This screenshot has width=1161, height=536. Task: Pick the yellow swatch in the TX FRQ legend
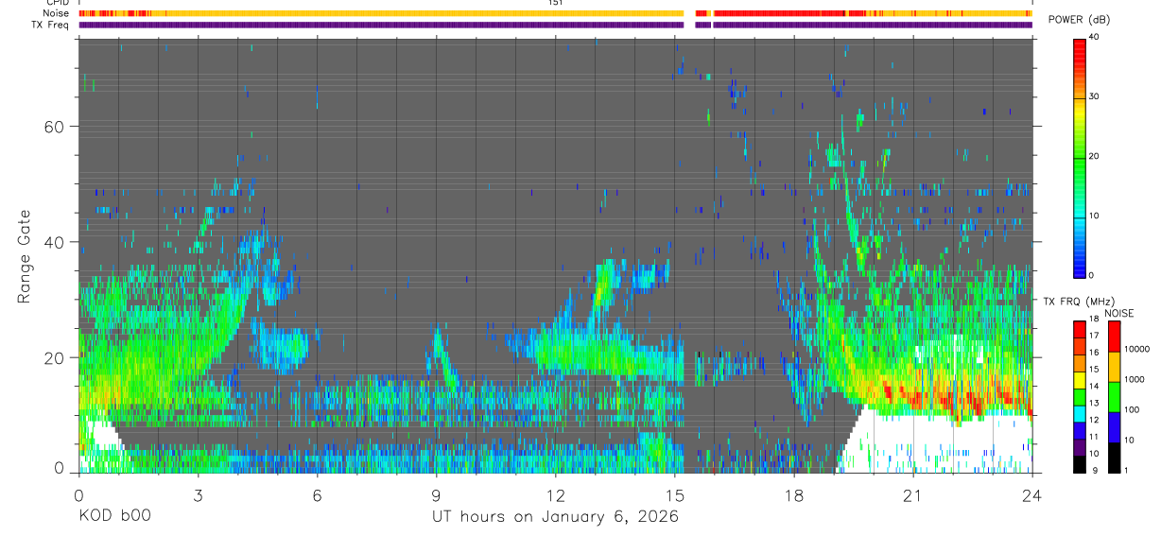pyautogui.click(x=1080, y=381)
